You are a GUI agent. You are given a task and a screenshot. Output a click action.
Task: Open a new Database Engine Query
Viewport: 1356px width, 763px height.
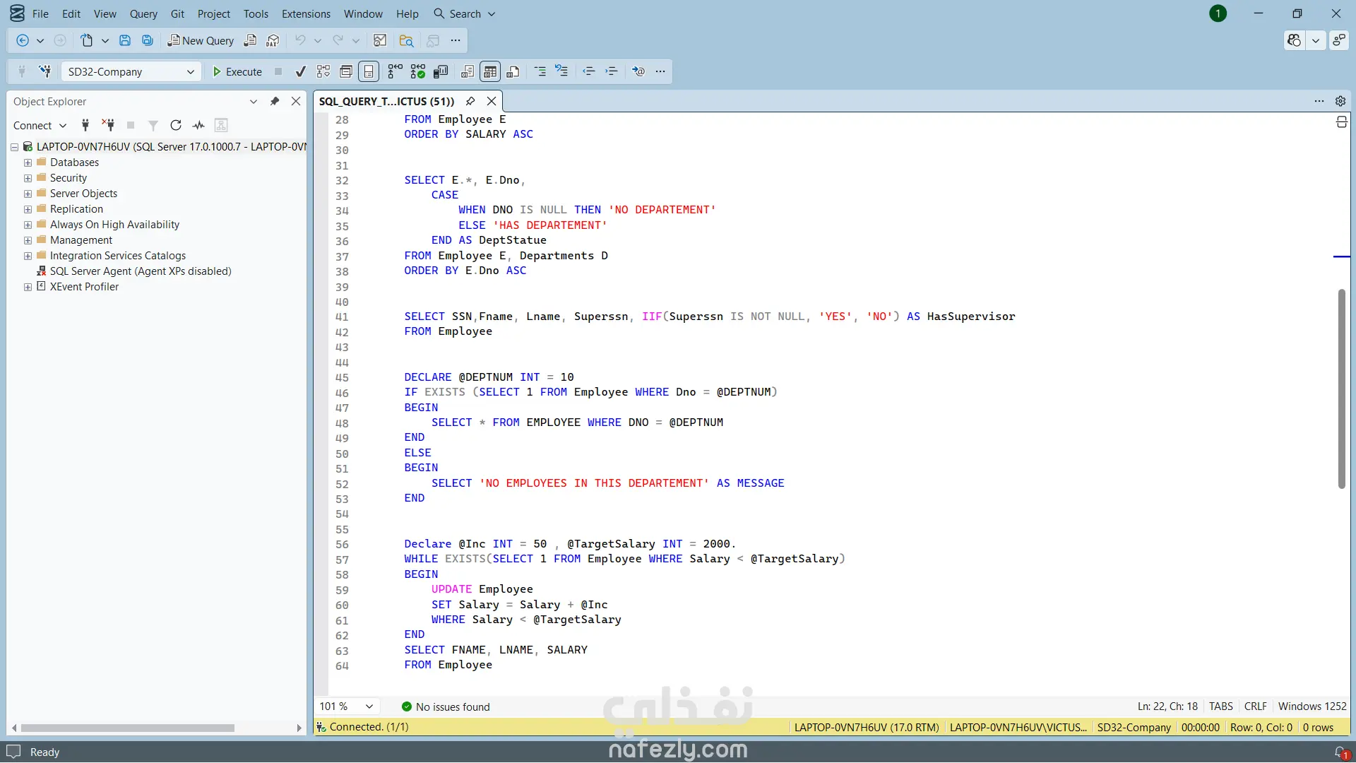point(250,40)
